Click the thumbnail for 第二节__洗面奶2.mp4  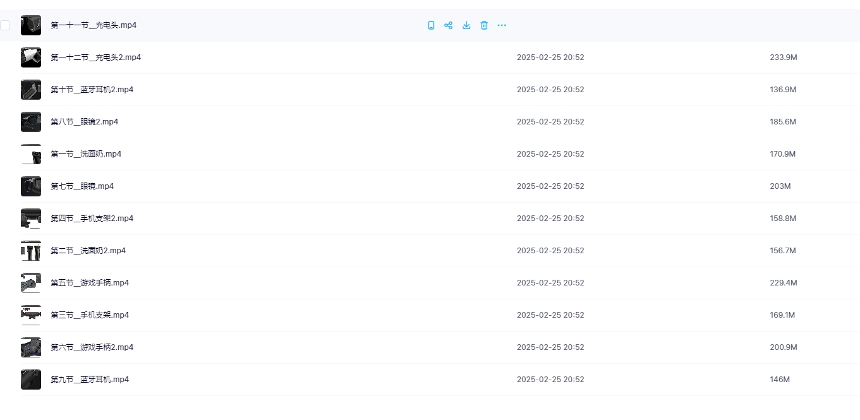(31, 251)
